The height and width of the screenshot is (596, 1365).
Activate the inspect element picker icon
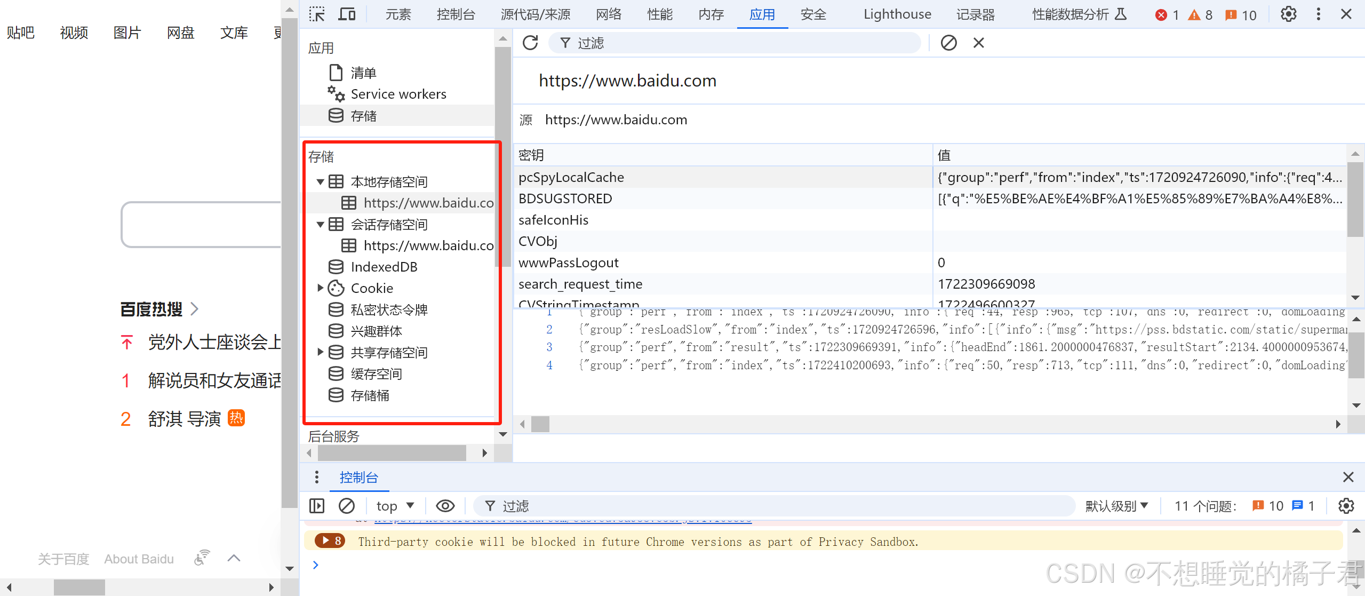click(x=317, y=14)
